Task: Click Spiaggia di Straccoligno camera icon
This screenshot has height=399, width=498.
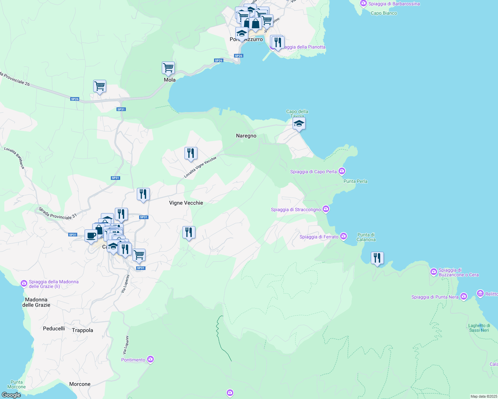Action: (x=326, y=209)
